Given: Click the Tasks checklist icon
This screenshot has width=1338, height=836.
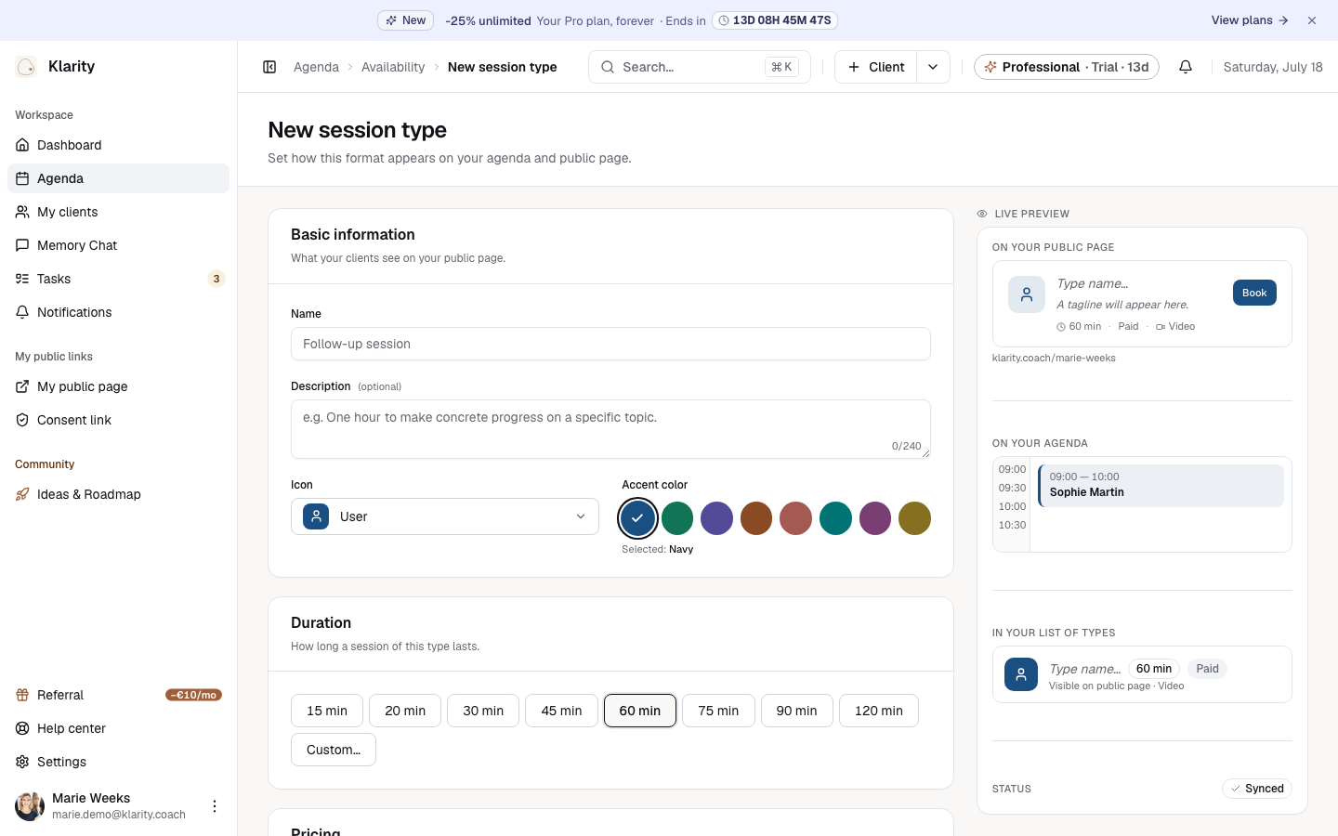Looking at the screenshot, I should click(22, 279).
